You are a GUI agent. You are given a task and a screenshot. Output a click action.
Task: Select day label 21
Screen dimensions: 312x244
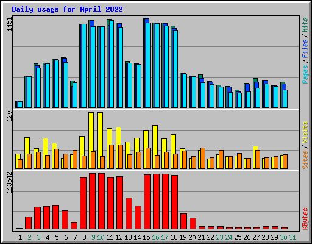[x=201, y=237]
